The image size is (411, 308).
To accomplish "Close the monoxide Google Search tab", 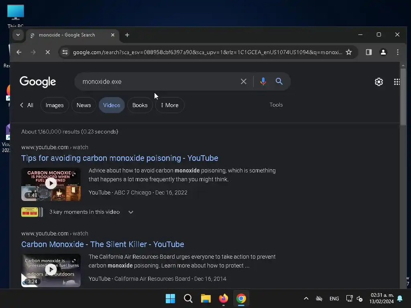I will coord(113,35).
